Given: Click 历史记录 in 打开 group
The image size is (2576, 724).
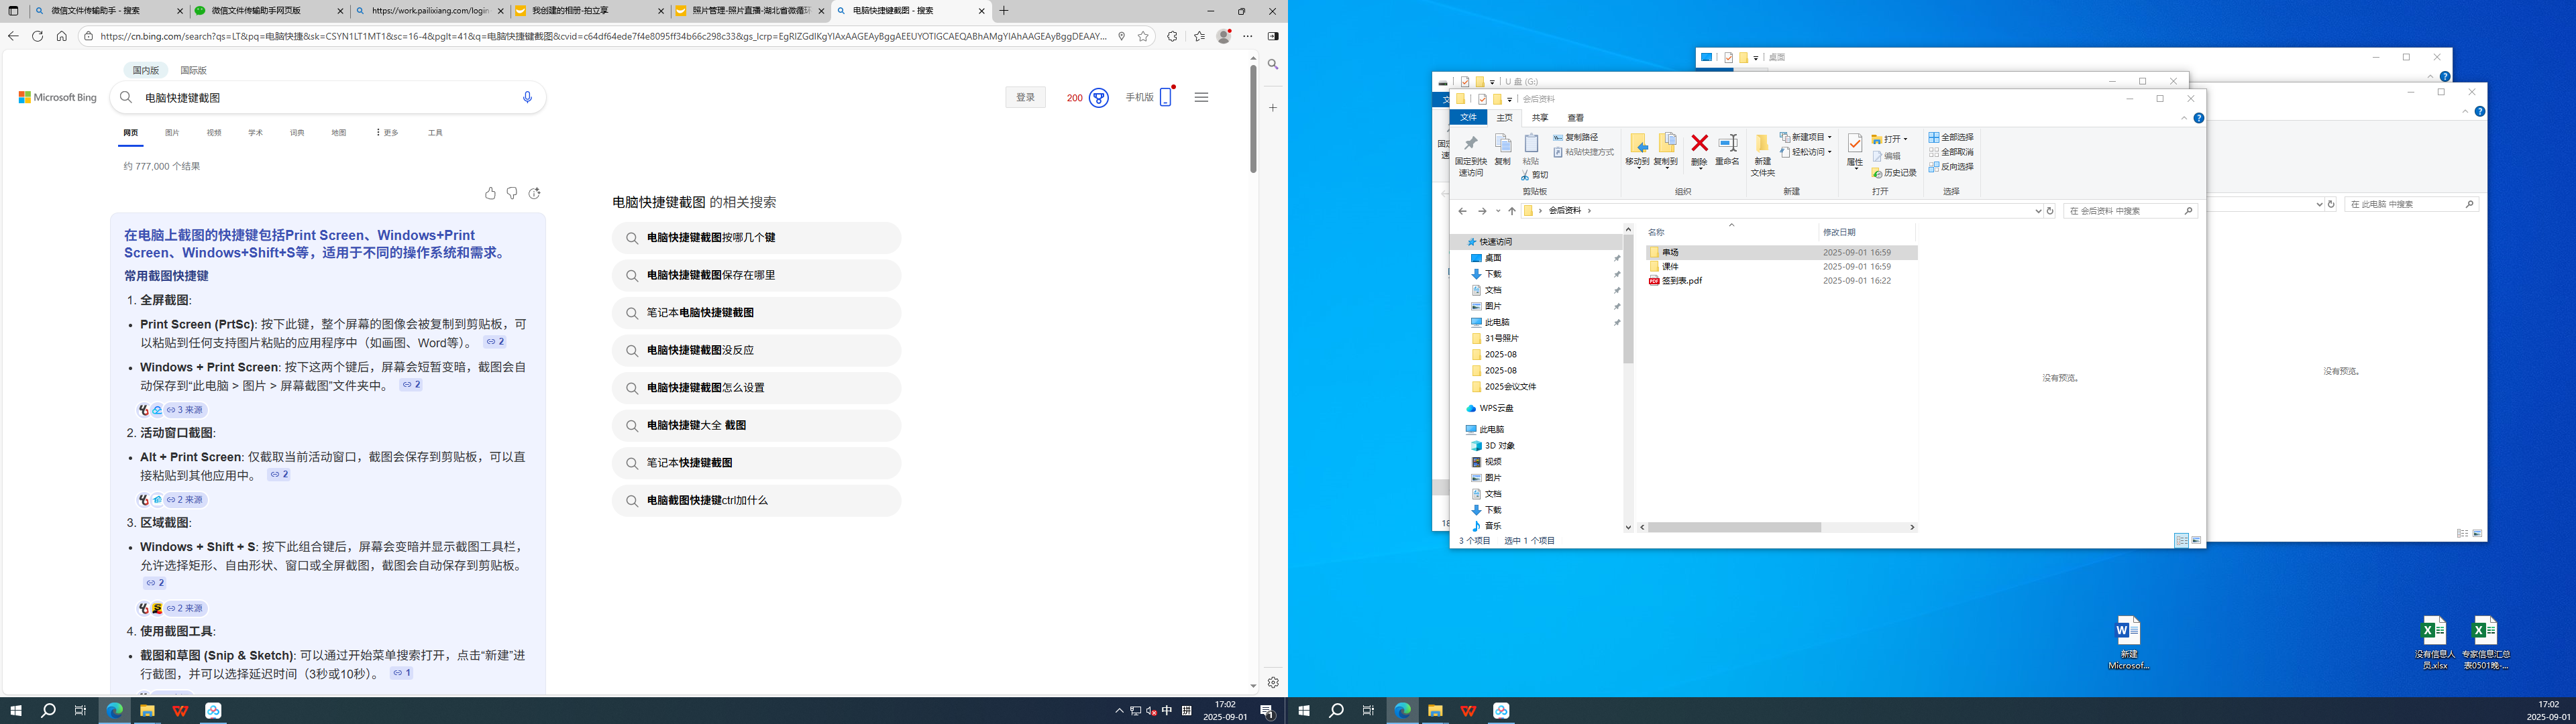Looking at the screenshot, I should (1894, 173).
